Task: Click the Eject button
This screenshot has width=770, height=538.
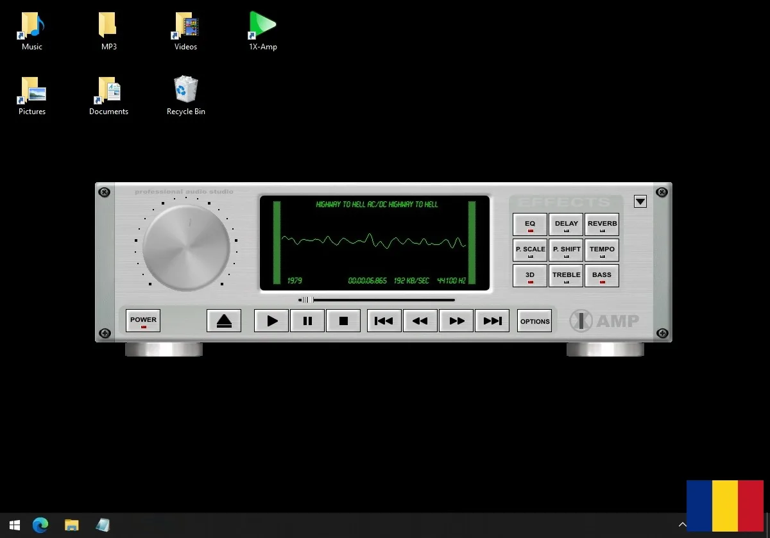Action: click(224, 321)
